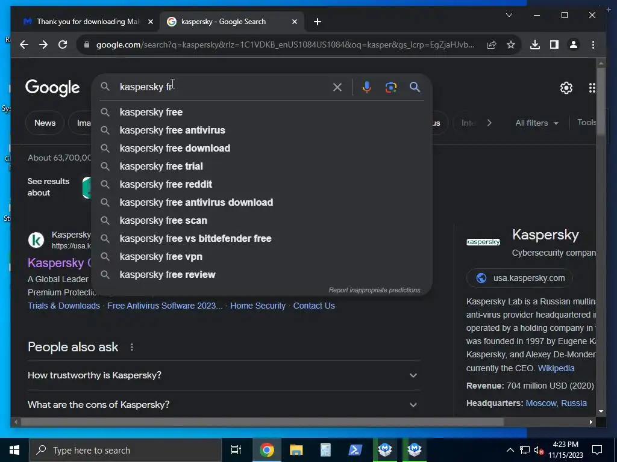Choose suggestion 'kaspersky free trial'

click(262, 167)
